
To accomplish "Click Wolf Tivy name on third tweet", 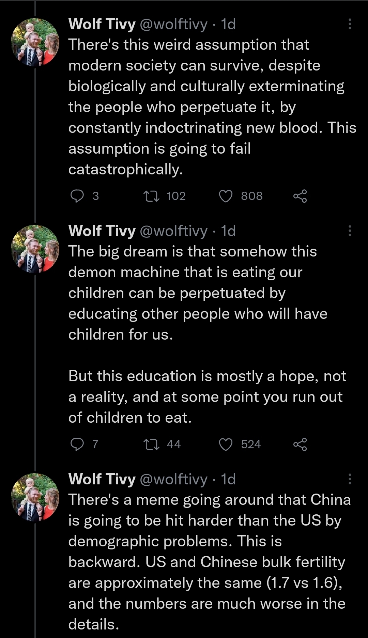I will tap(102, 479).
